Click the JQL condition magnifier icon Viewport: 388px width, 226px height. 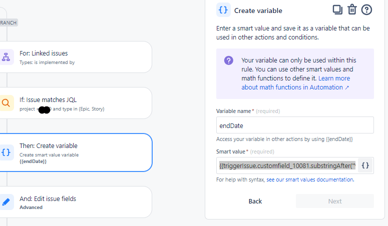(7, 103)
